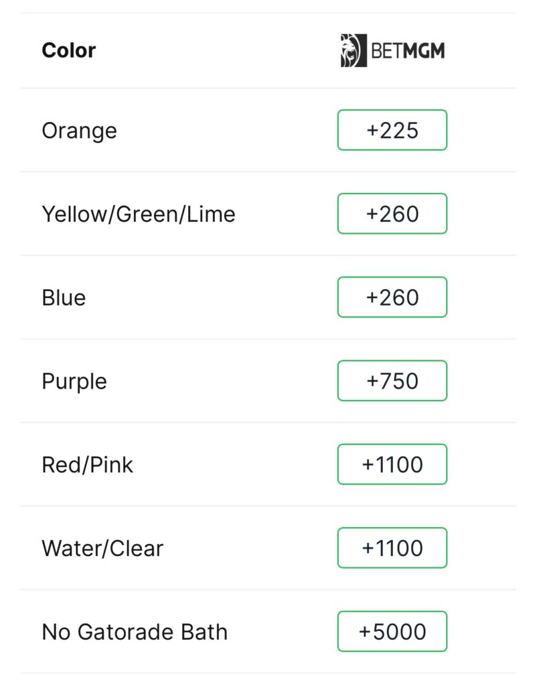537x686 pixels.
Task: Choose the +260 odds for Blue
Action: [392, 297]
